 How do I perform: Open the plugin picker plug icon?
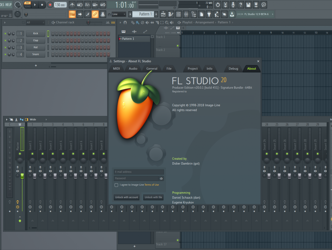(209, 14)
